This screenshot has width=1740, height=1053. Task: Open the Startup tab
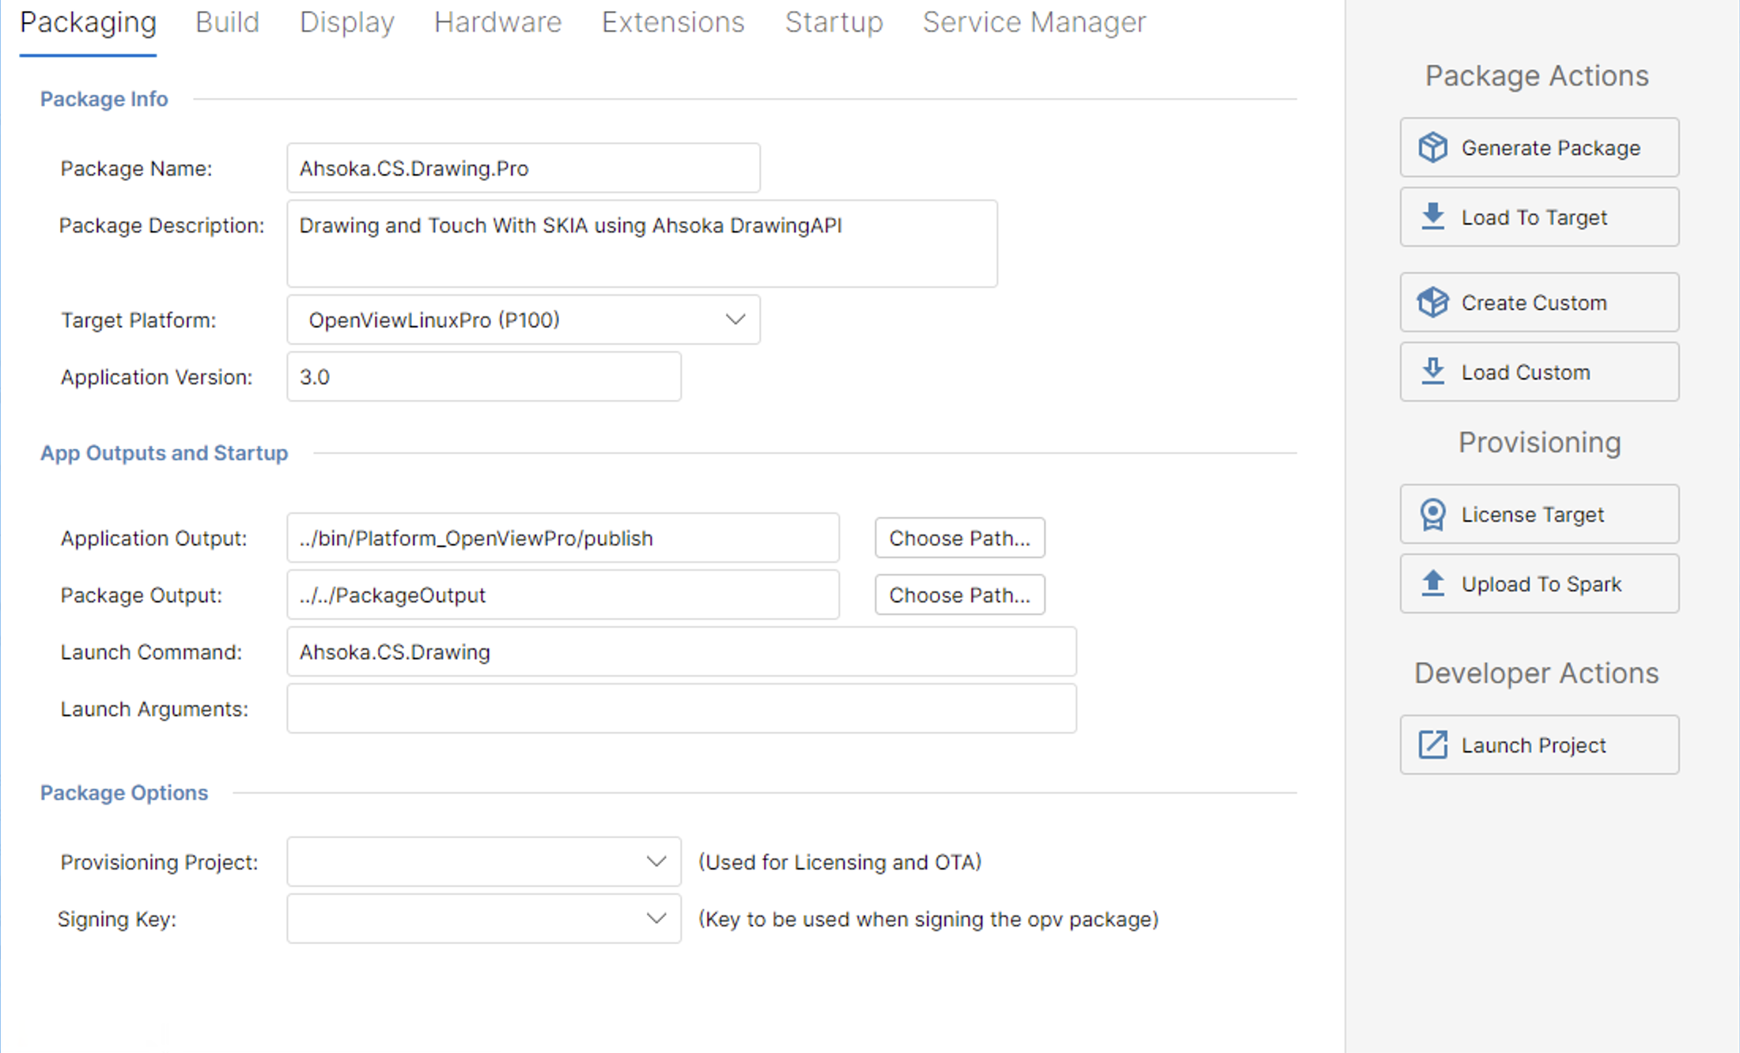point(834,22)
